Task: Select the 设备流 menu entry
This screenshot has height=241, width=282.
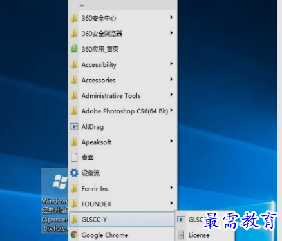Action: 122,173
